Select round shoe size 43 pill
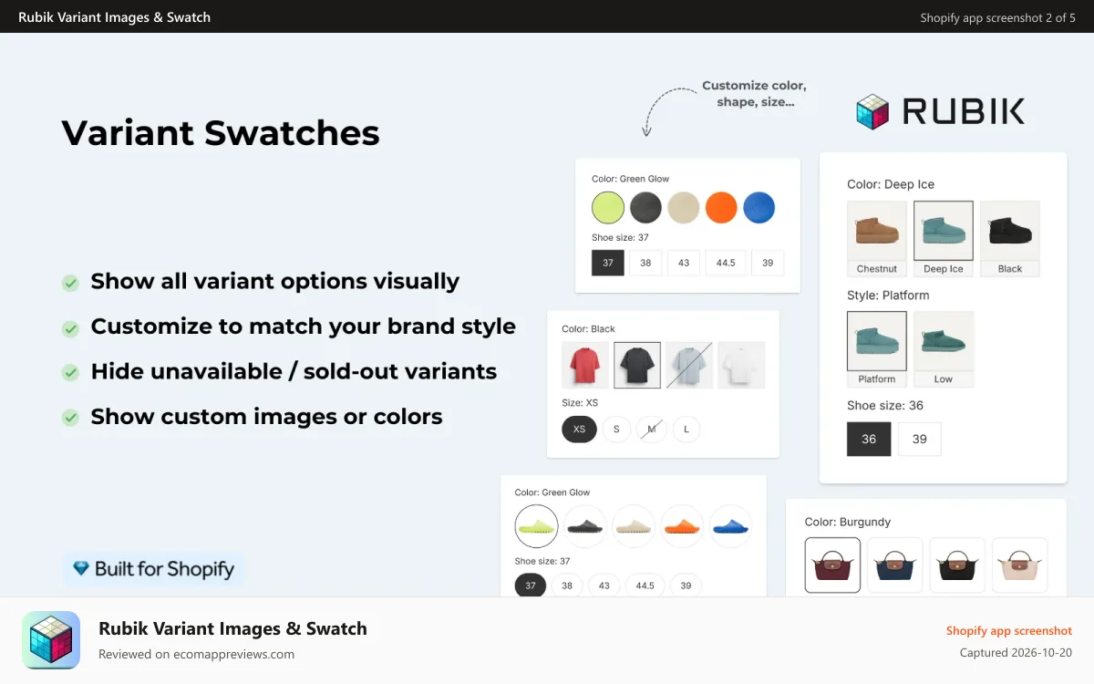This screenshot has height=684, width=1094. [604, 585]
